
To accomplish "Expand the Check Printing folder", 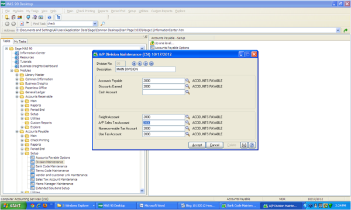I will point(22,140).
